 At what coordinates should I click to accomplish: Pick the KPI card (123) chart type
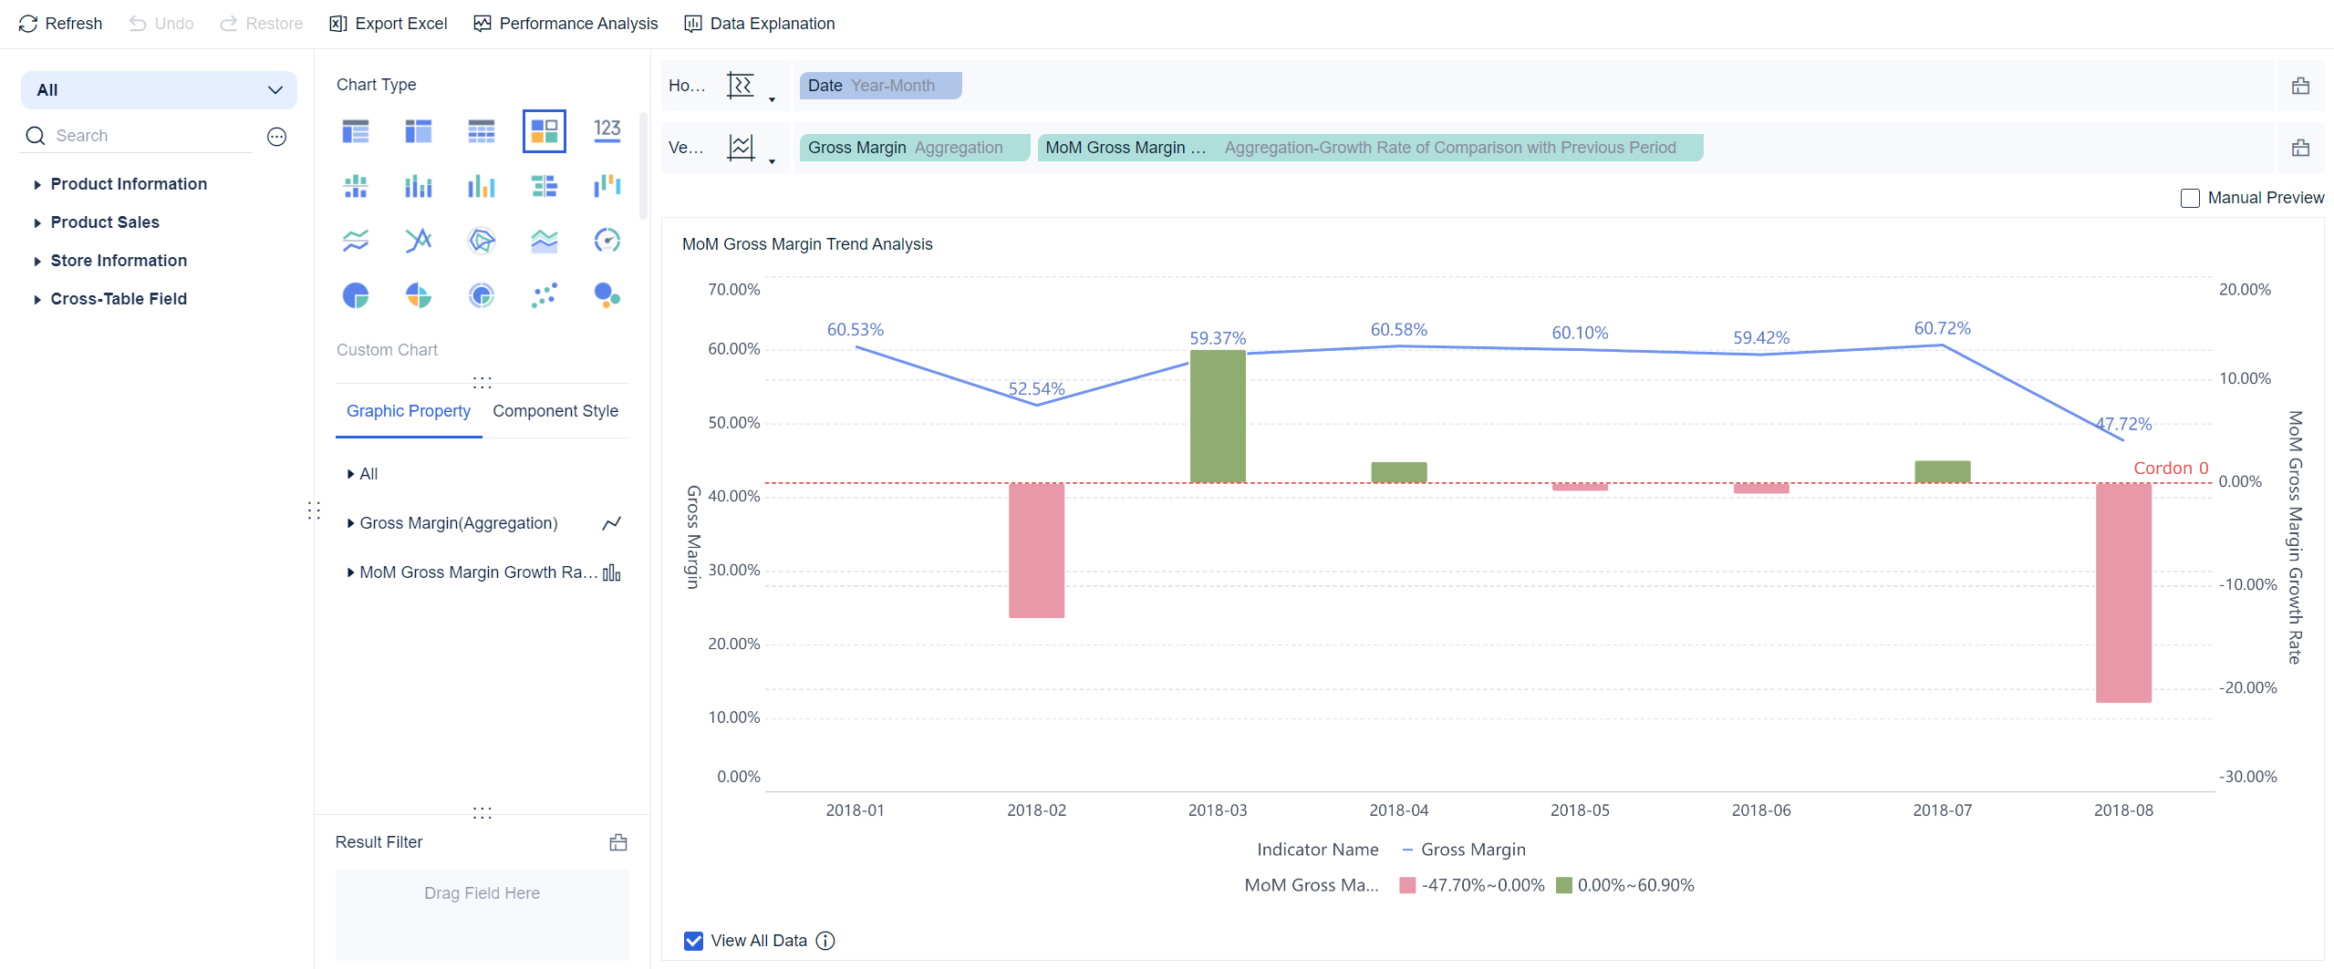[x=607, y=130]
